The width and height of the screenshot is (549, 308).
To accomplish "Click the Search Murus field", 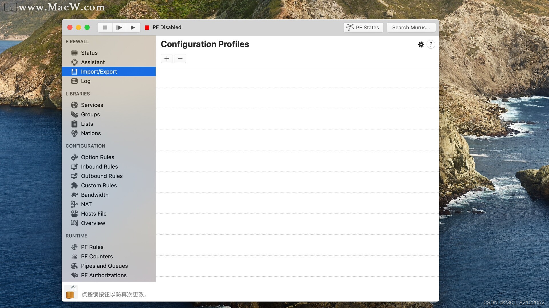I will pos(411,27).
